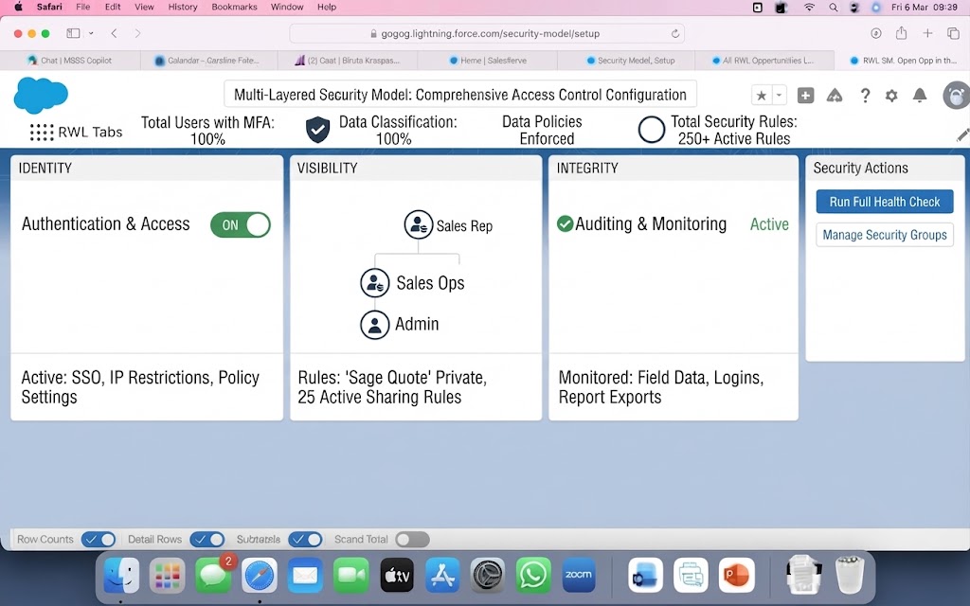
Task: Go back to the previous page
Action: coord(114,33)
